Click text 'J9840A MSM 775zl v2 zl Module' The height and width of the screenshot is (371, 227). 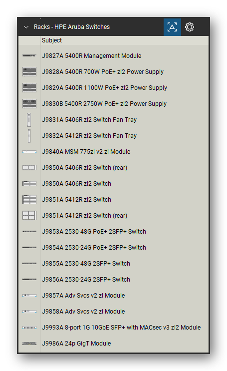[86, 152]
